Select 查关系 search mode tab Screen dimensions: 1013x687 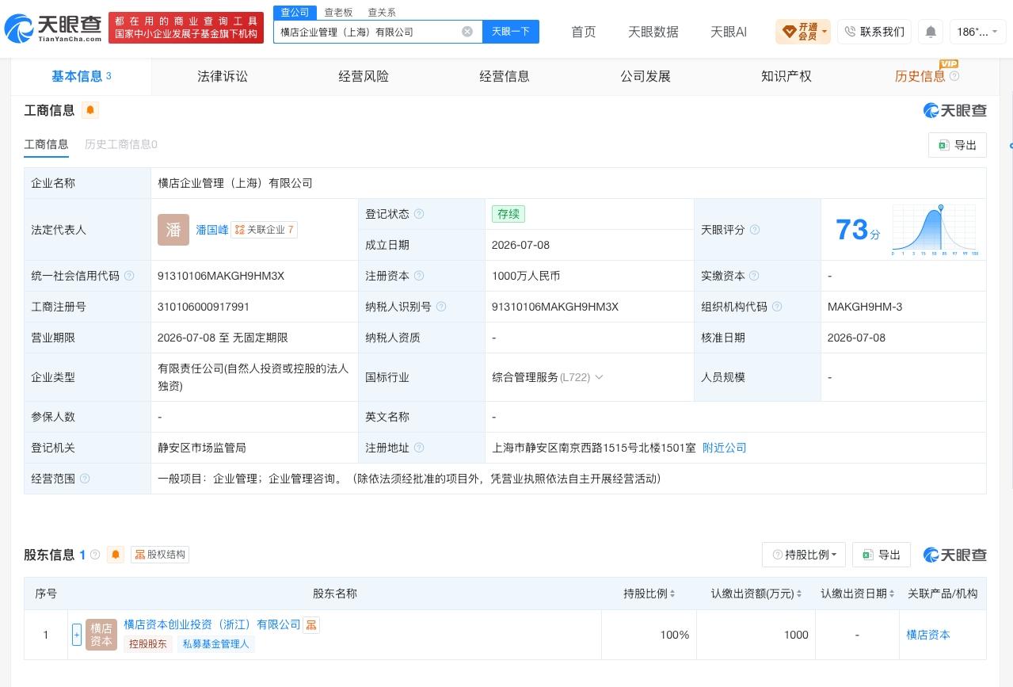pos(382,12)
